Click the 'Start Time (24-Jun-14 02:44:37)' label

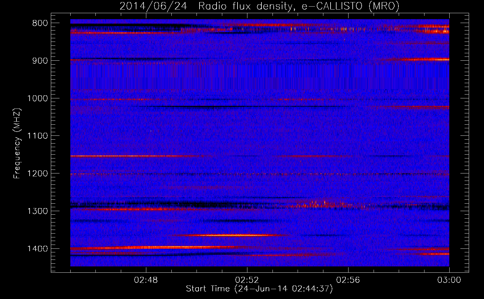coord(259,289)
